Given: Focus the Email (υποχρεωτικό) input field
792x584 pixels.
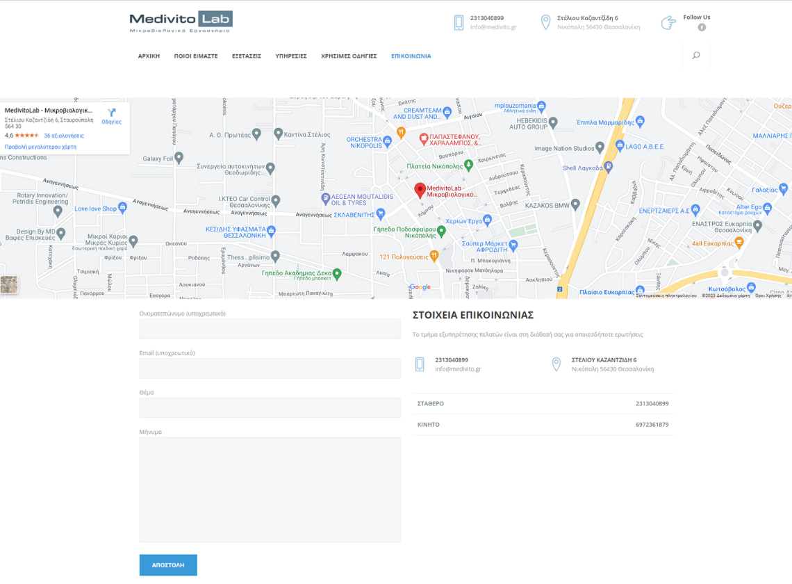Looking at the screenshot, I should pyautogui.click(x=270, y=368).
